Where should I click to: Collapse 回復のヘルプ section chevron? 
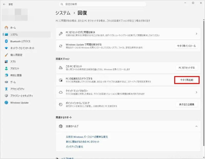[x=196, y=126]
